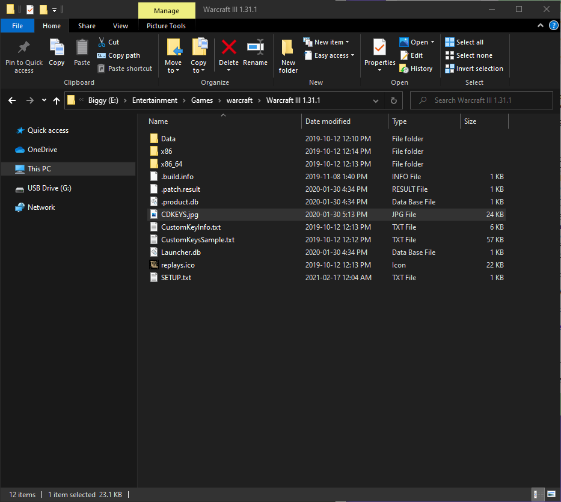Select OneDrive in navigation pane

[x=42, y=150]
